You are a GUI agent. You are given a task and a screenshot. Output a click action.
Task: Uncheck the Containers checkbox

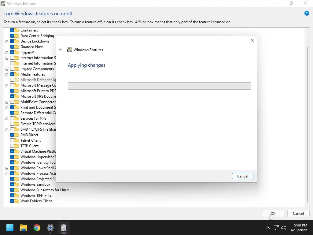[12, 30]
